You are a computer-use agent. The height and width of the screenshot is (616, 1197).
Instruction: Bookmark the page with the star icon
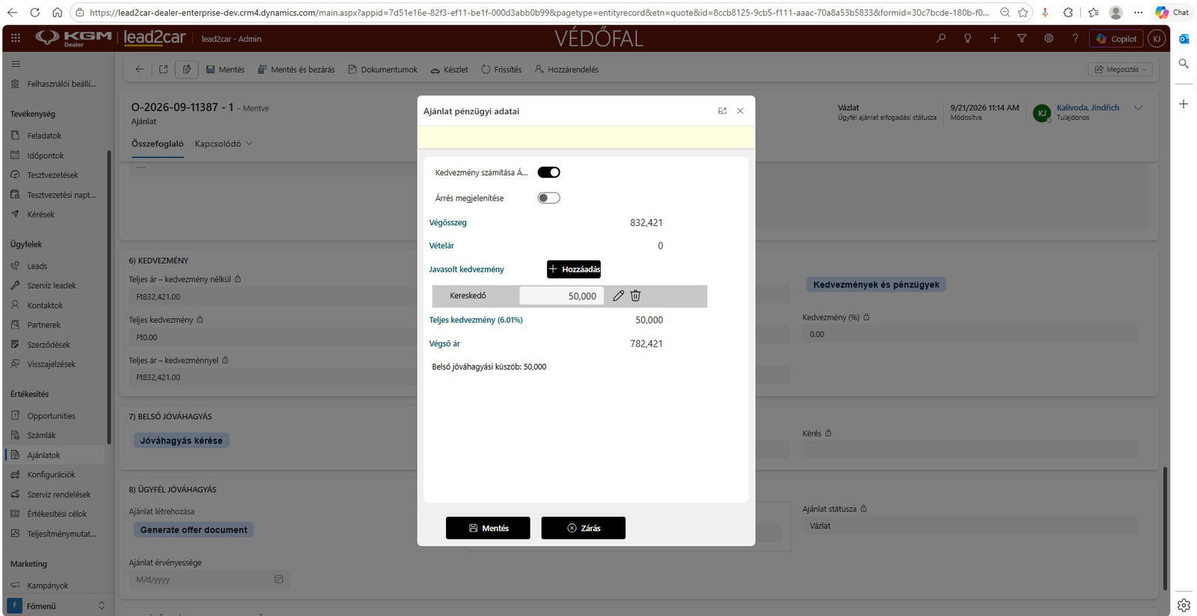coord(1023,13)
